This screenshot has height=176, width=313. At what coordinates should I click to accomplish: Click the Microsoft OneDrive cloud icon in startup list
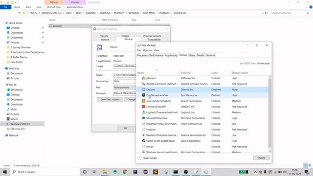click(143, 118)
